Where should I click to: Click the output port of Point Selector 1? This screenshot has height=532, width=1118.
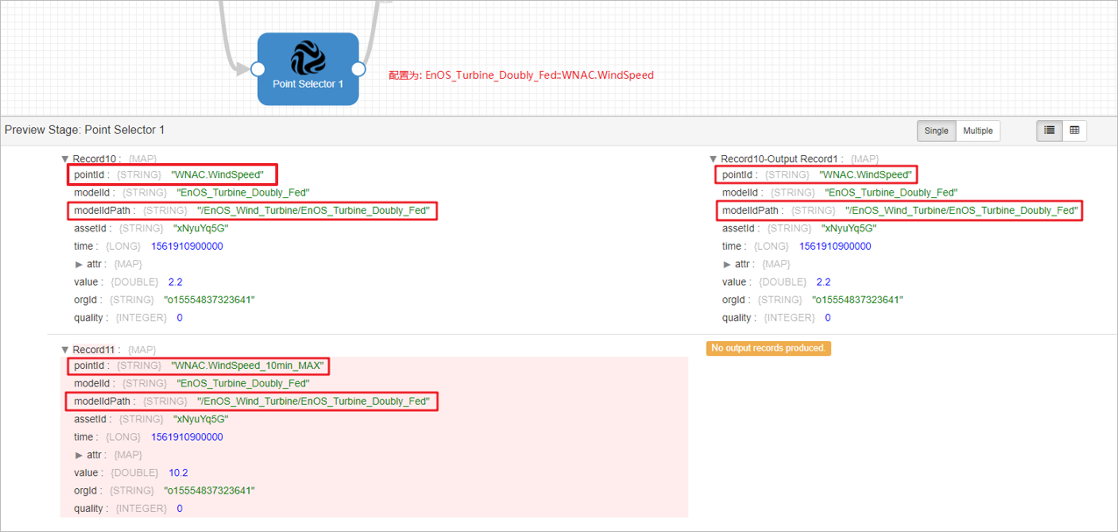click(358, 68)
